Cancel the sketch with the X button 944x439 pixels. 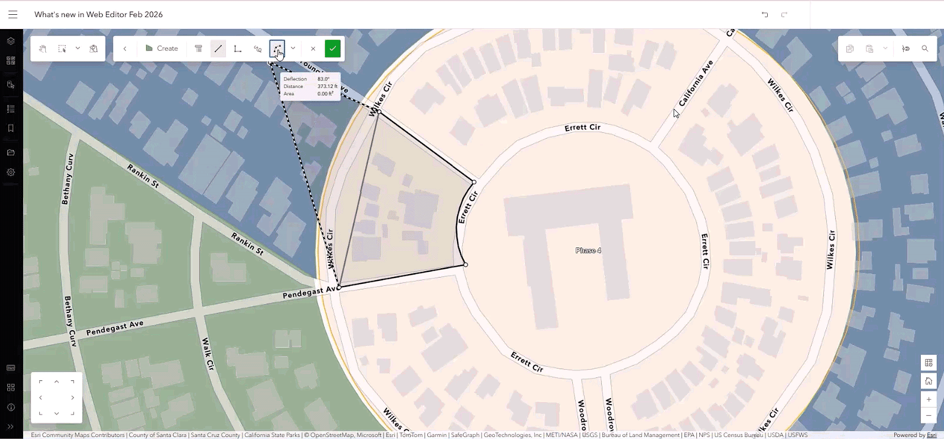(x=313, y=49)
